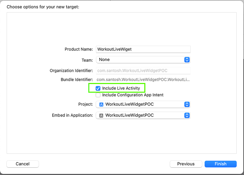The image size is (244, 175).
Task: Click the Product Name text field
Action: point(143,49)
